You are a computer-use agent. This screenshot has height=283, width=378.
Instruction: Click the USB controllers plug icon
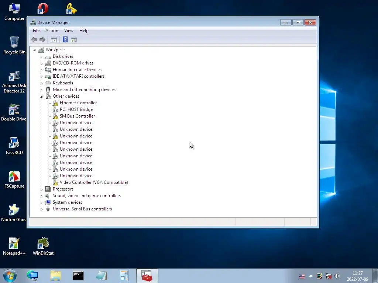(48, 209)
